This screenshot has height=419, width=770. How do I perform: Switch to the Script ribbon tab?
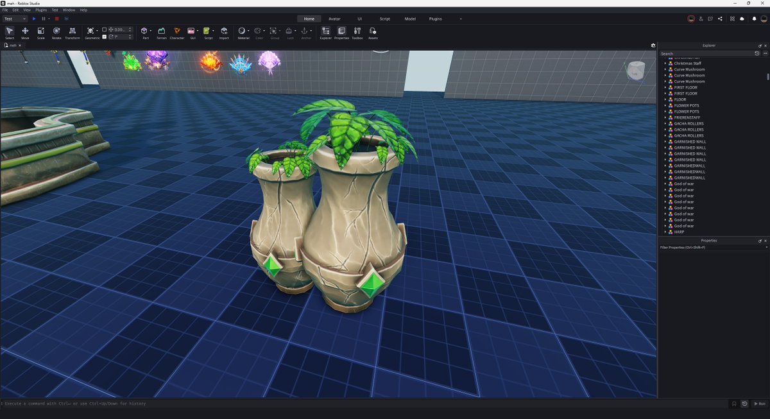coord(385,19)
